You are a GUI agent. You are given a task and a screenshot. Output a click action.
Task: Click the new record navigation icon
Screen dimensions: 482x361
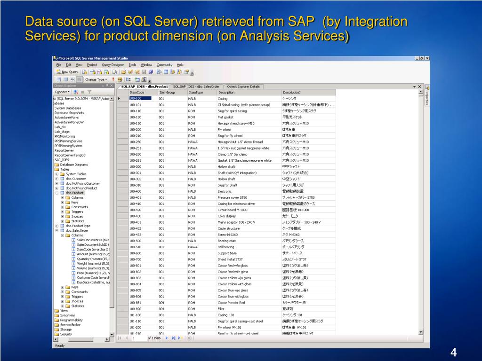[x=180, y=338]
